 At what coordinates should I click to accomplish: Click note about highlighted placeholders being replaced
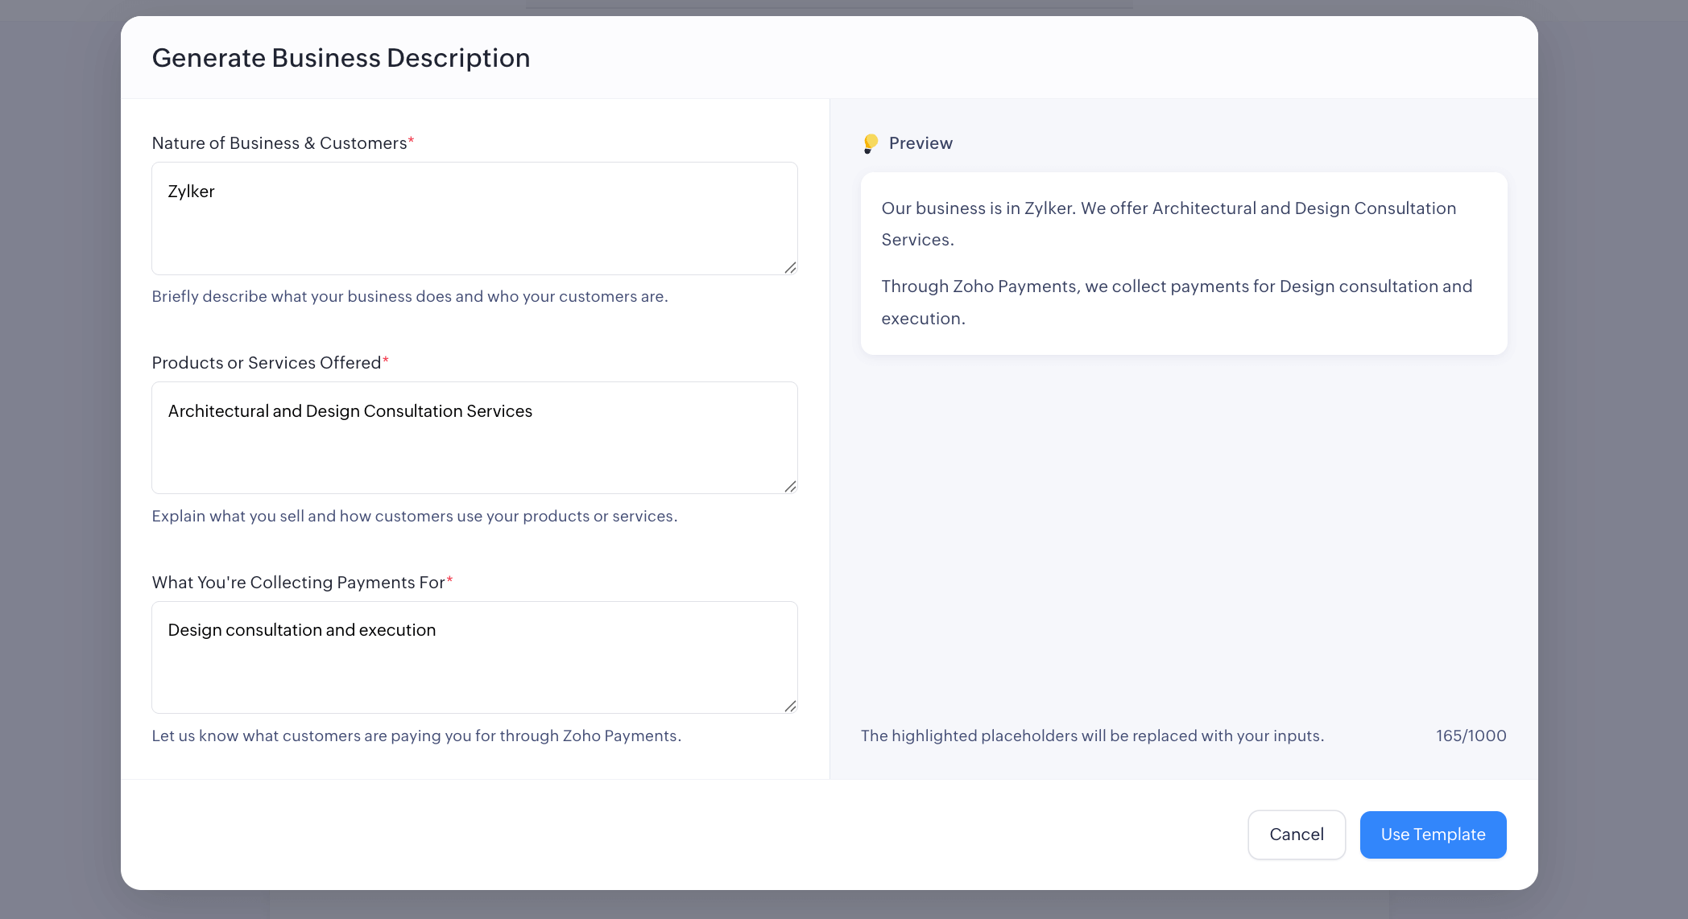coord(1091,736)
